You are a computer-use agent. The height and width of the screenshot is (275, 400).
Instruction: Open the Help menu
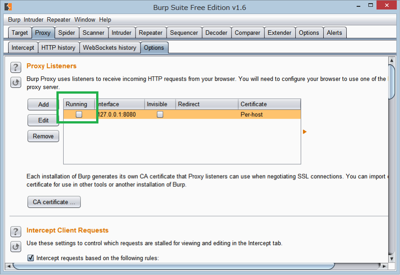pos(105,20)
